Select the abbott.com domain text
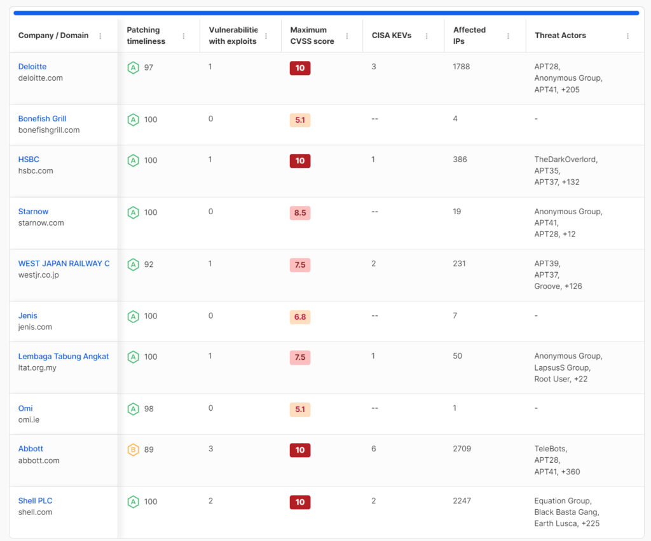The image size is (651, 541). 39,460
